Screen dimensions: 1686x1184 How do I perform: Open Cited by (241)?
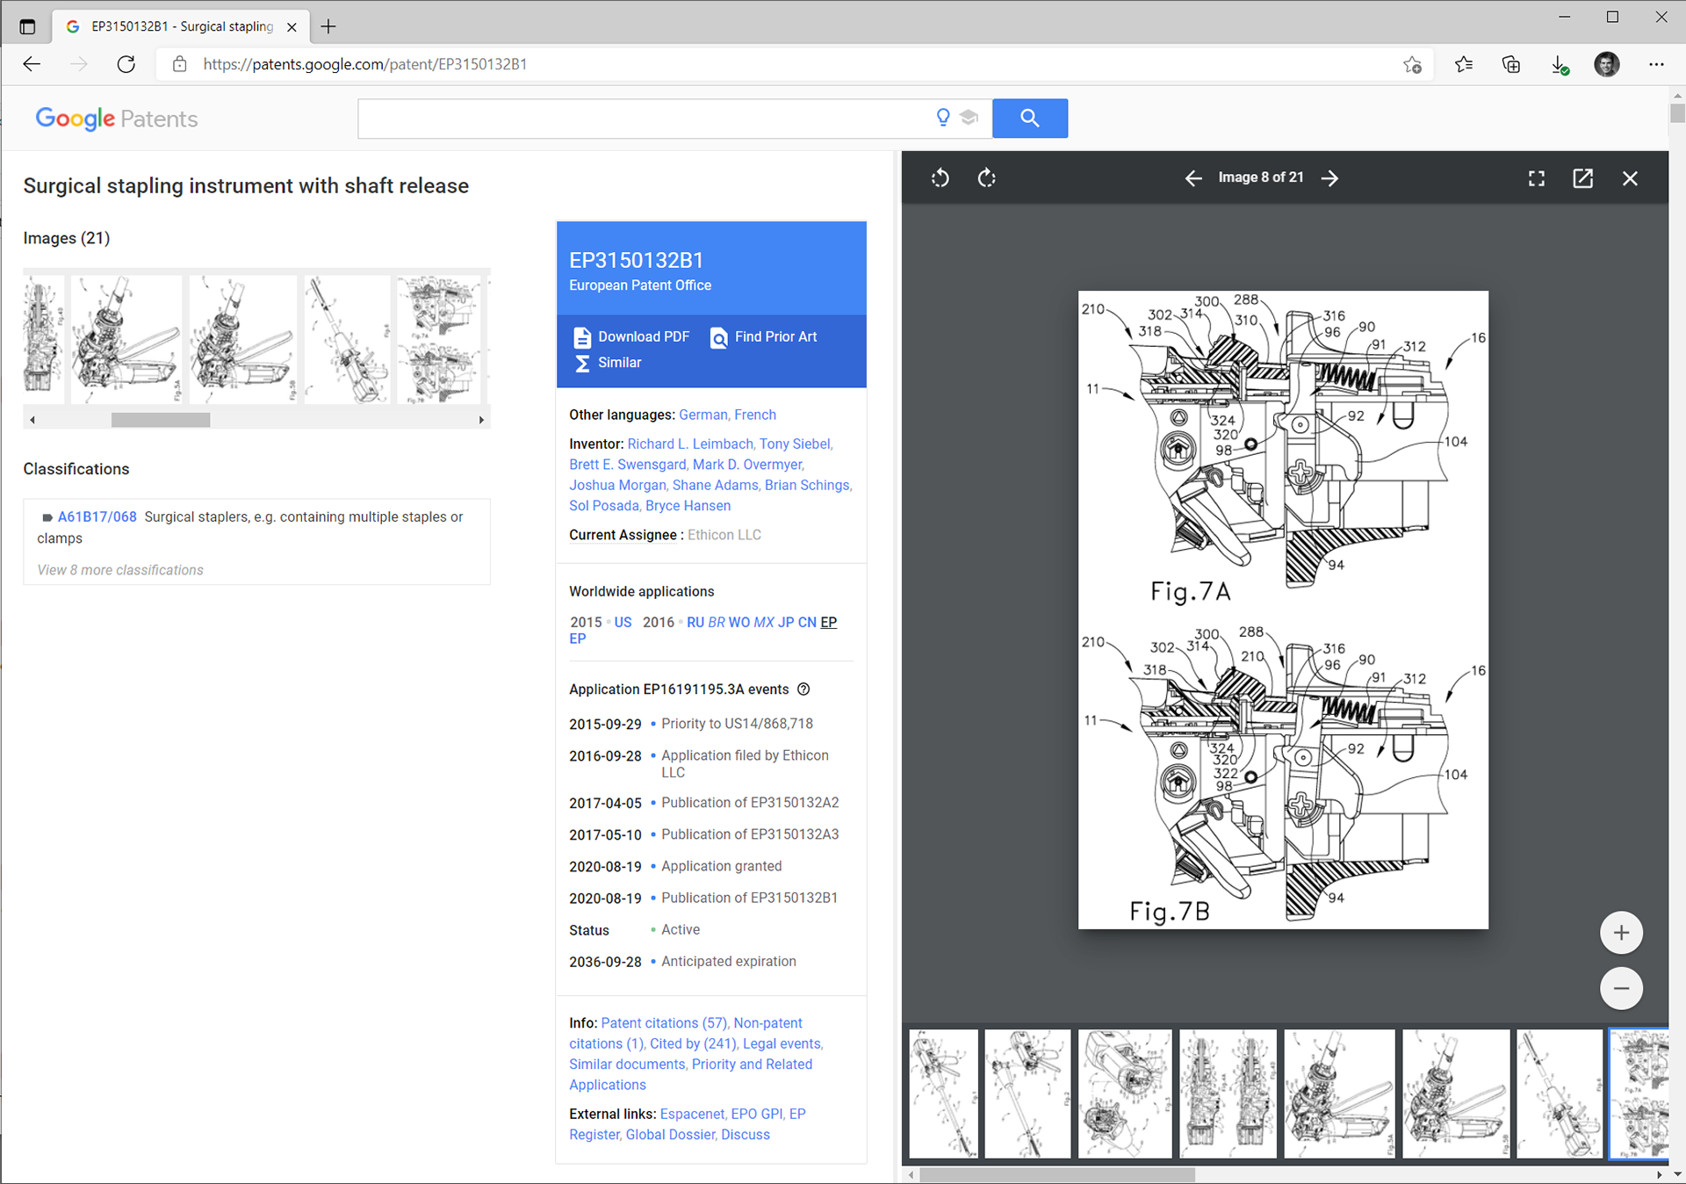(x=693, y=1043)
